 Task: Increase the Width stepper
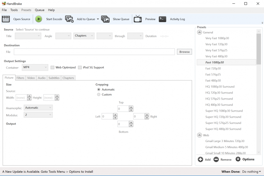pyautogui.click(x=29, y=96)
